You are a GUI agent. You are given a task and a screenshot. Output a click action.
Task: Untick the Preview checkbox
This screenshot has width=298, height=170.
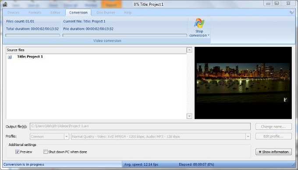pos(17,152)
